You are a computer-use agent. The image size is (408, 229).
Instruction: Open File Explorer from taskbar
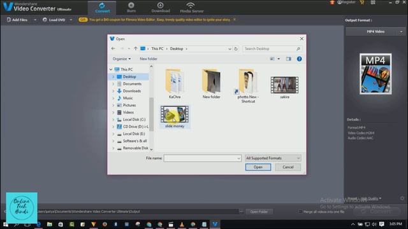pyautogui.click(x=50, y=225)
